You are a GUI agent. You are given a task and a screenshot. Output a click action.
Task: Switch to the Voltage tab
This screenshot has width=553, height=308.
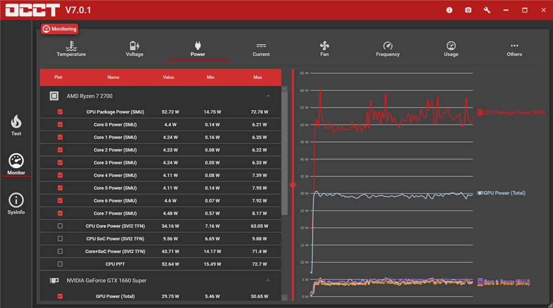(x=134, y=49)
